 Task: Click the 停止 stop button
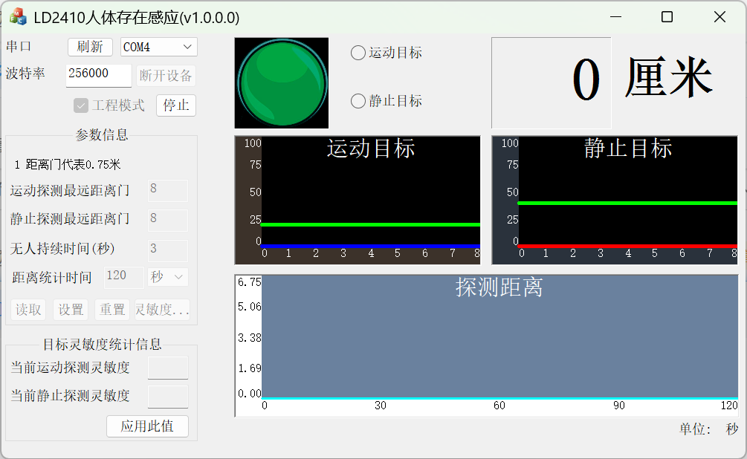(x=176, y=105)
